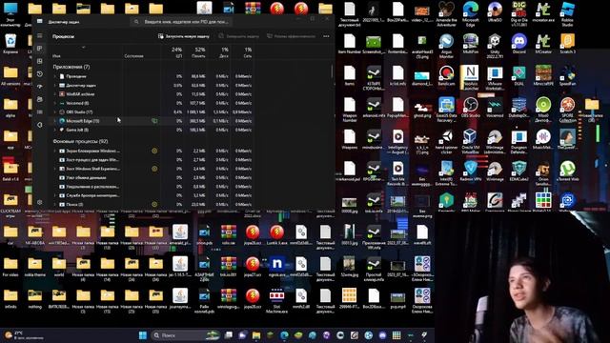Sort by the Состояние column header

(x=133, y=56)
